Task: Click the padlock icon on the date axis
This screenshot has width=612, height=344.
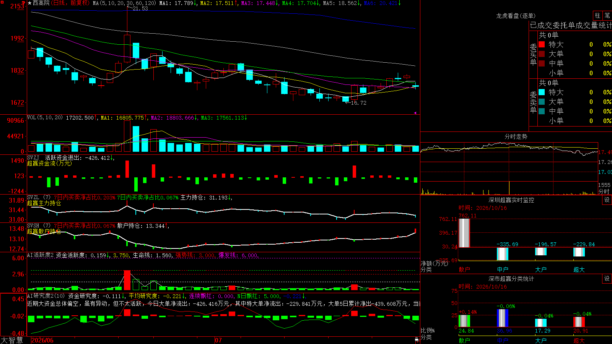Action: tap(417, 339)
